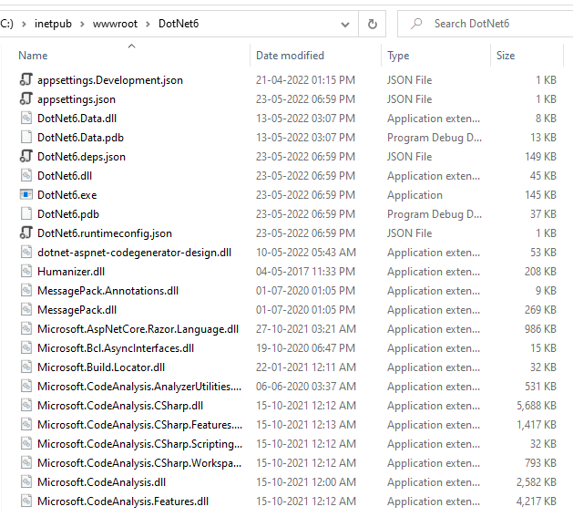Select the Microsoft.AspNetCore.Razor.Language.dll icon
This screenshot has height=517, width=573.
[x=26, y=328]
